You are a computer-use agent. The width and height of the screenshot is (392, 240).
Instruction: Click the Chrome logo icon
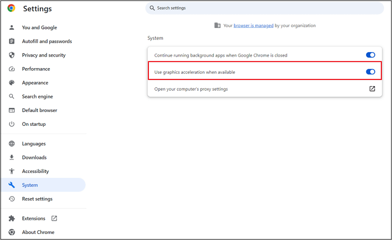tap(11, 8)
